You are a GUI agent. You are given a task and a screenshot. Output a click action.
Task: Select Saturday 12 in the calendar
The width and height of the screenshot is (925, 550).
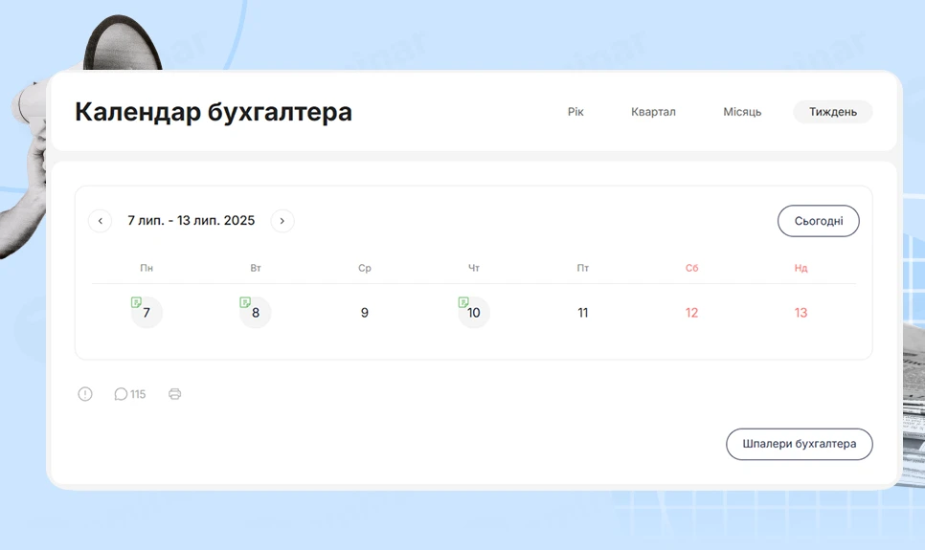[691, 313]
